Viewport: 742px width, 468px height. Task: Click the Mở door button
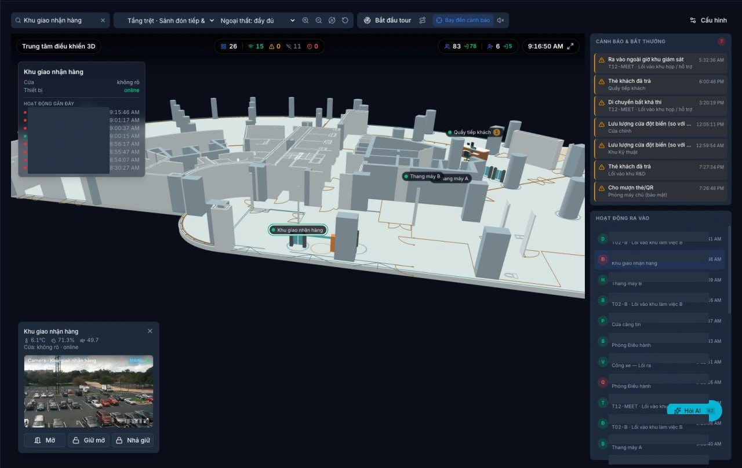[45, 440]
